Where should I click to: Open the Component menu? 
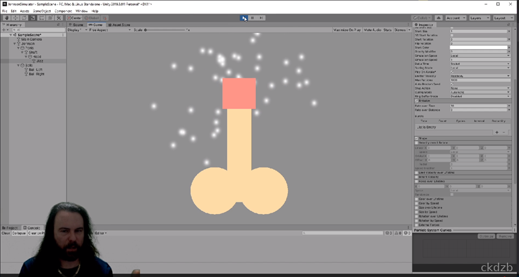tap(63, 11)
